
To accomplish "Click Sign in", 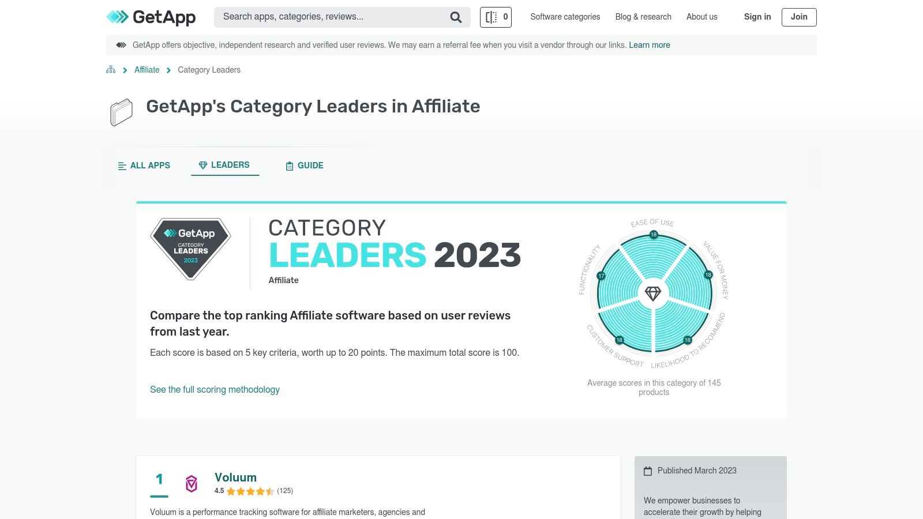I will tap(757, 17).
